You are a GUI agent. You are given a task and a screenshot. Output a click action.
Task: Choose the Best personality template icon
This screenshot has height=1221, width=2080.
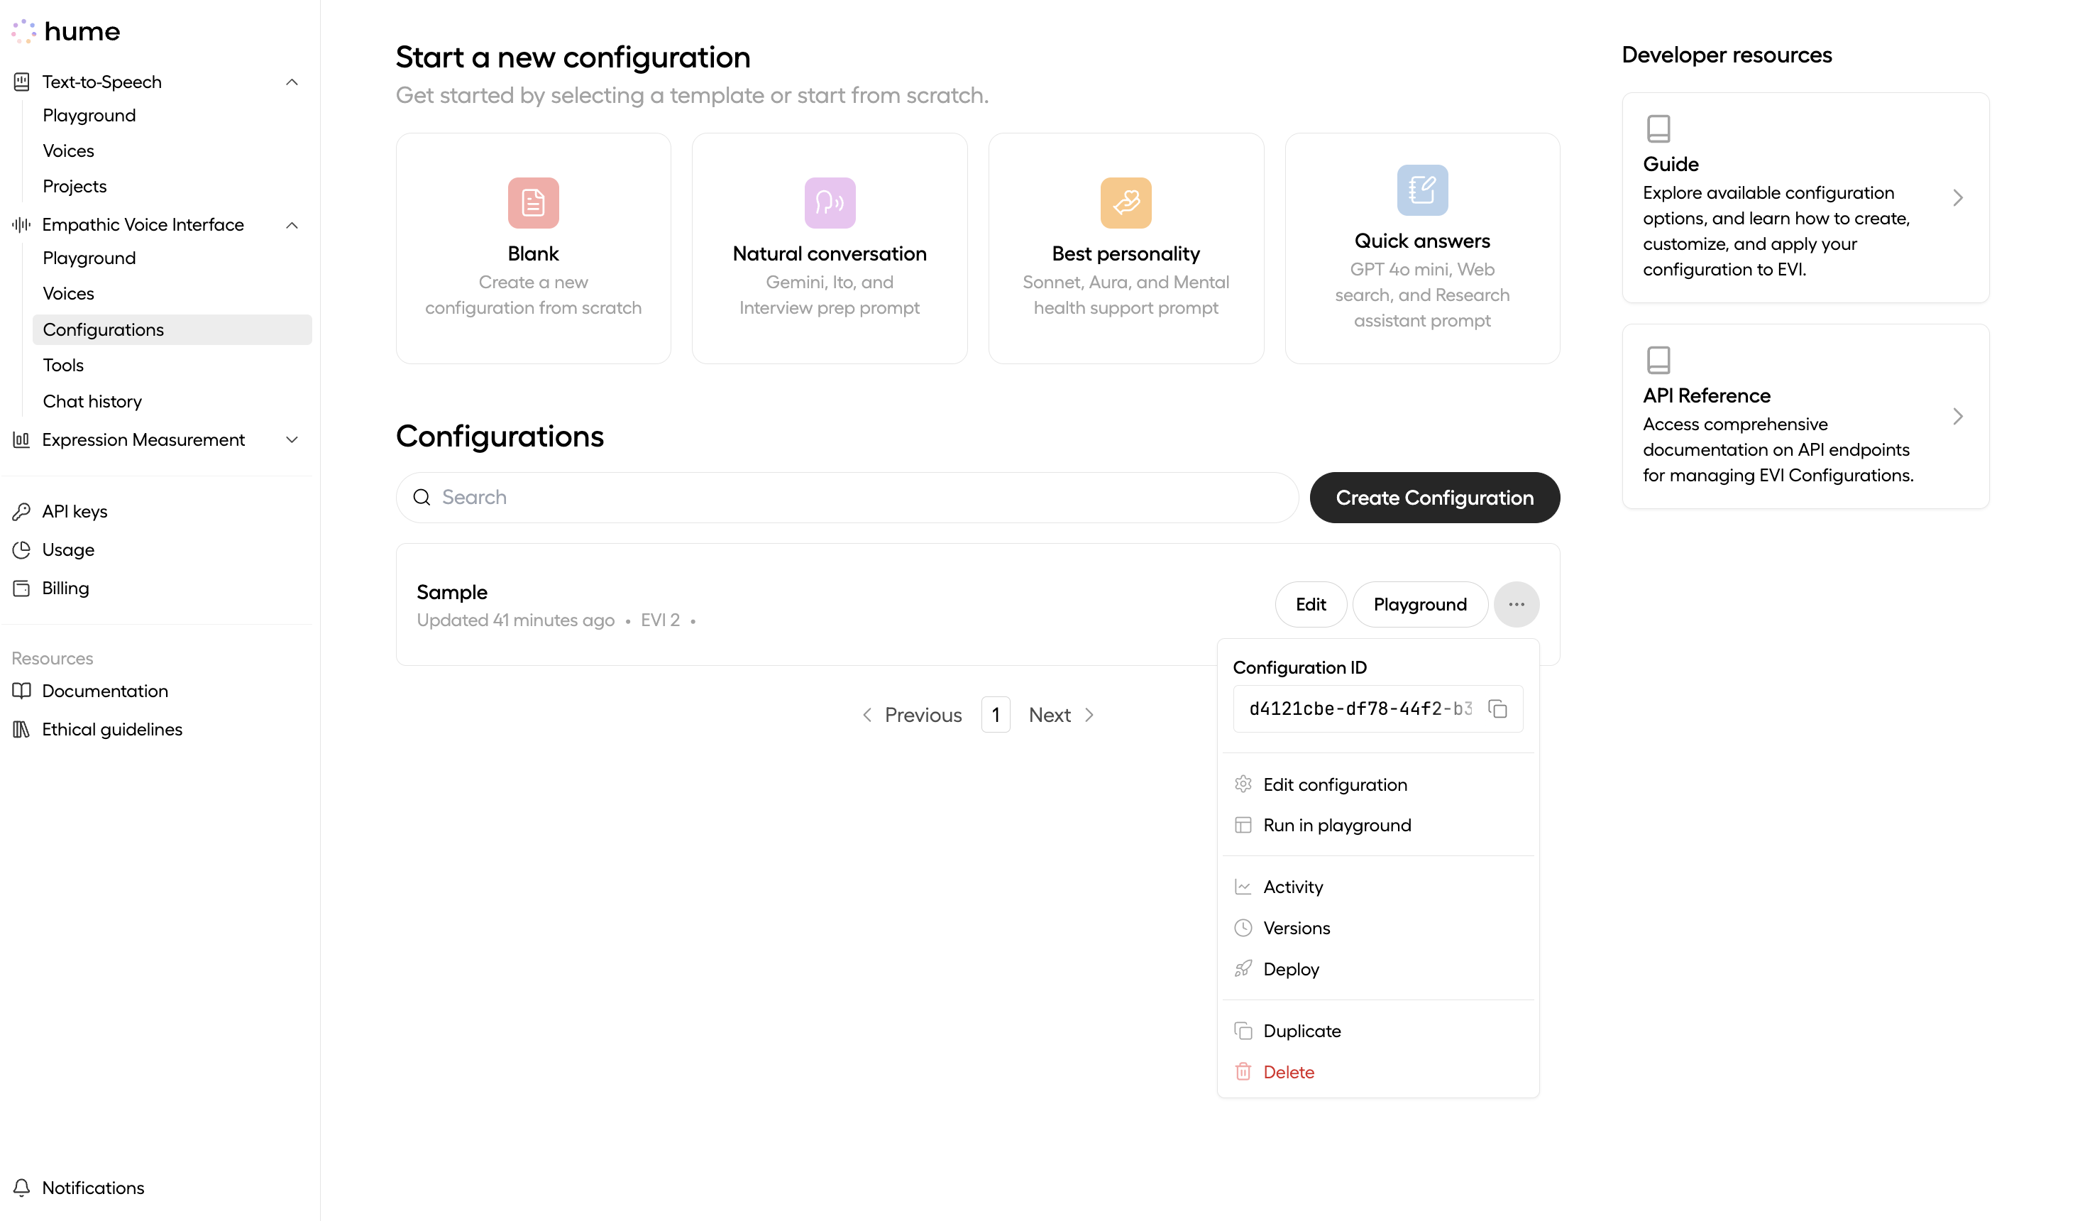coord(1126,203)
